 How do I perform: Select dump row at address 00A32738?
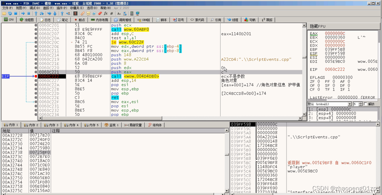(114, 152)
